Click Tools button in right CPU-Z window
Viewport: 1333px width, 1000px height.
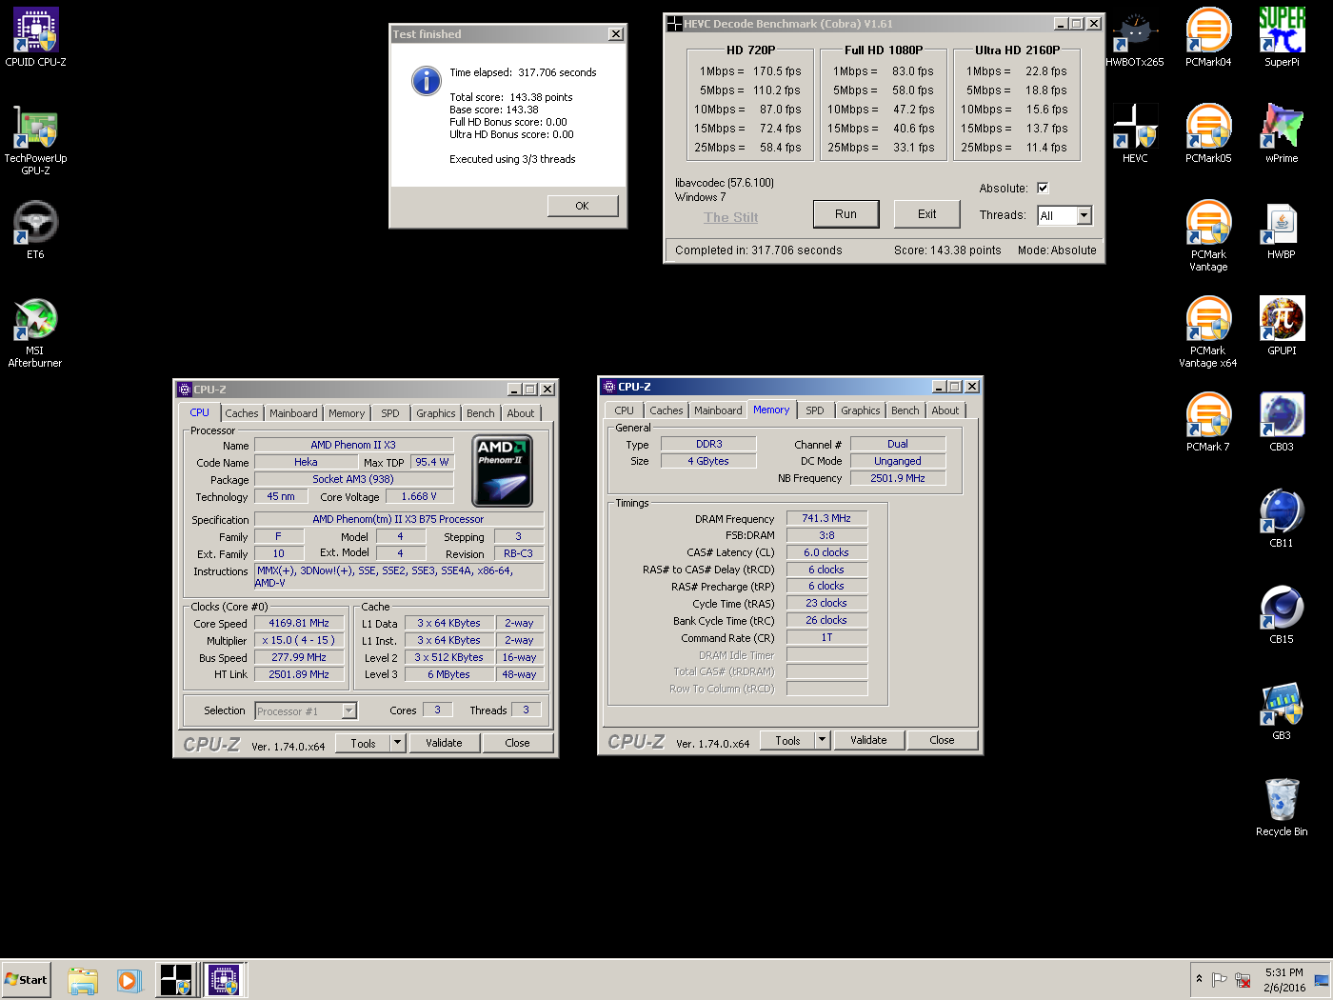787,740
